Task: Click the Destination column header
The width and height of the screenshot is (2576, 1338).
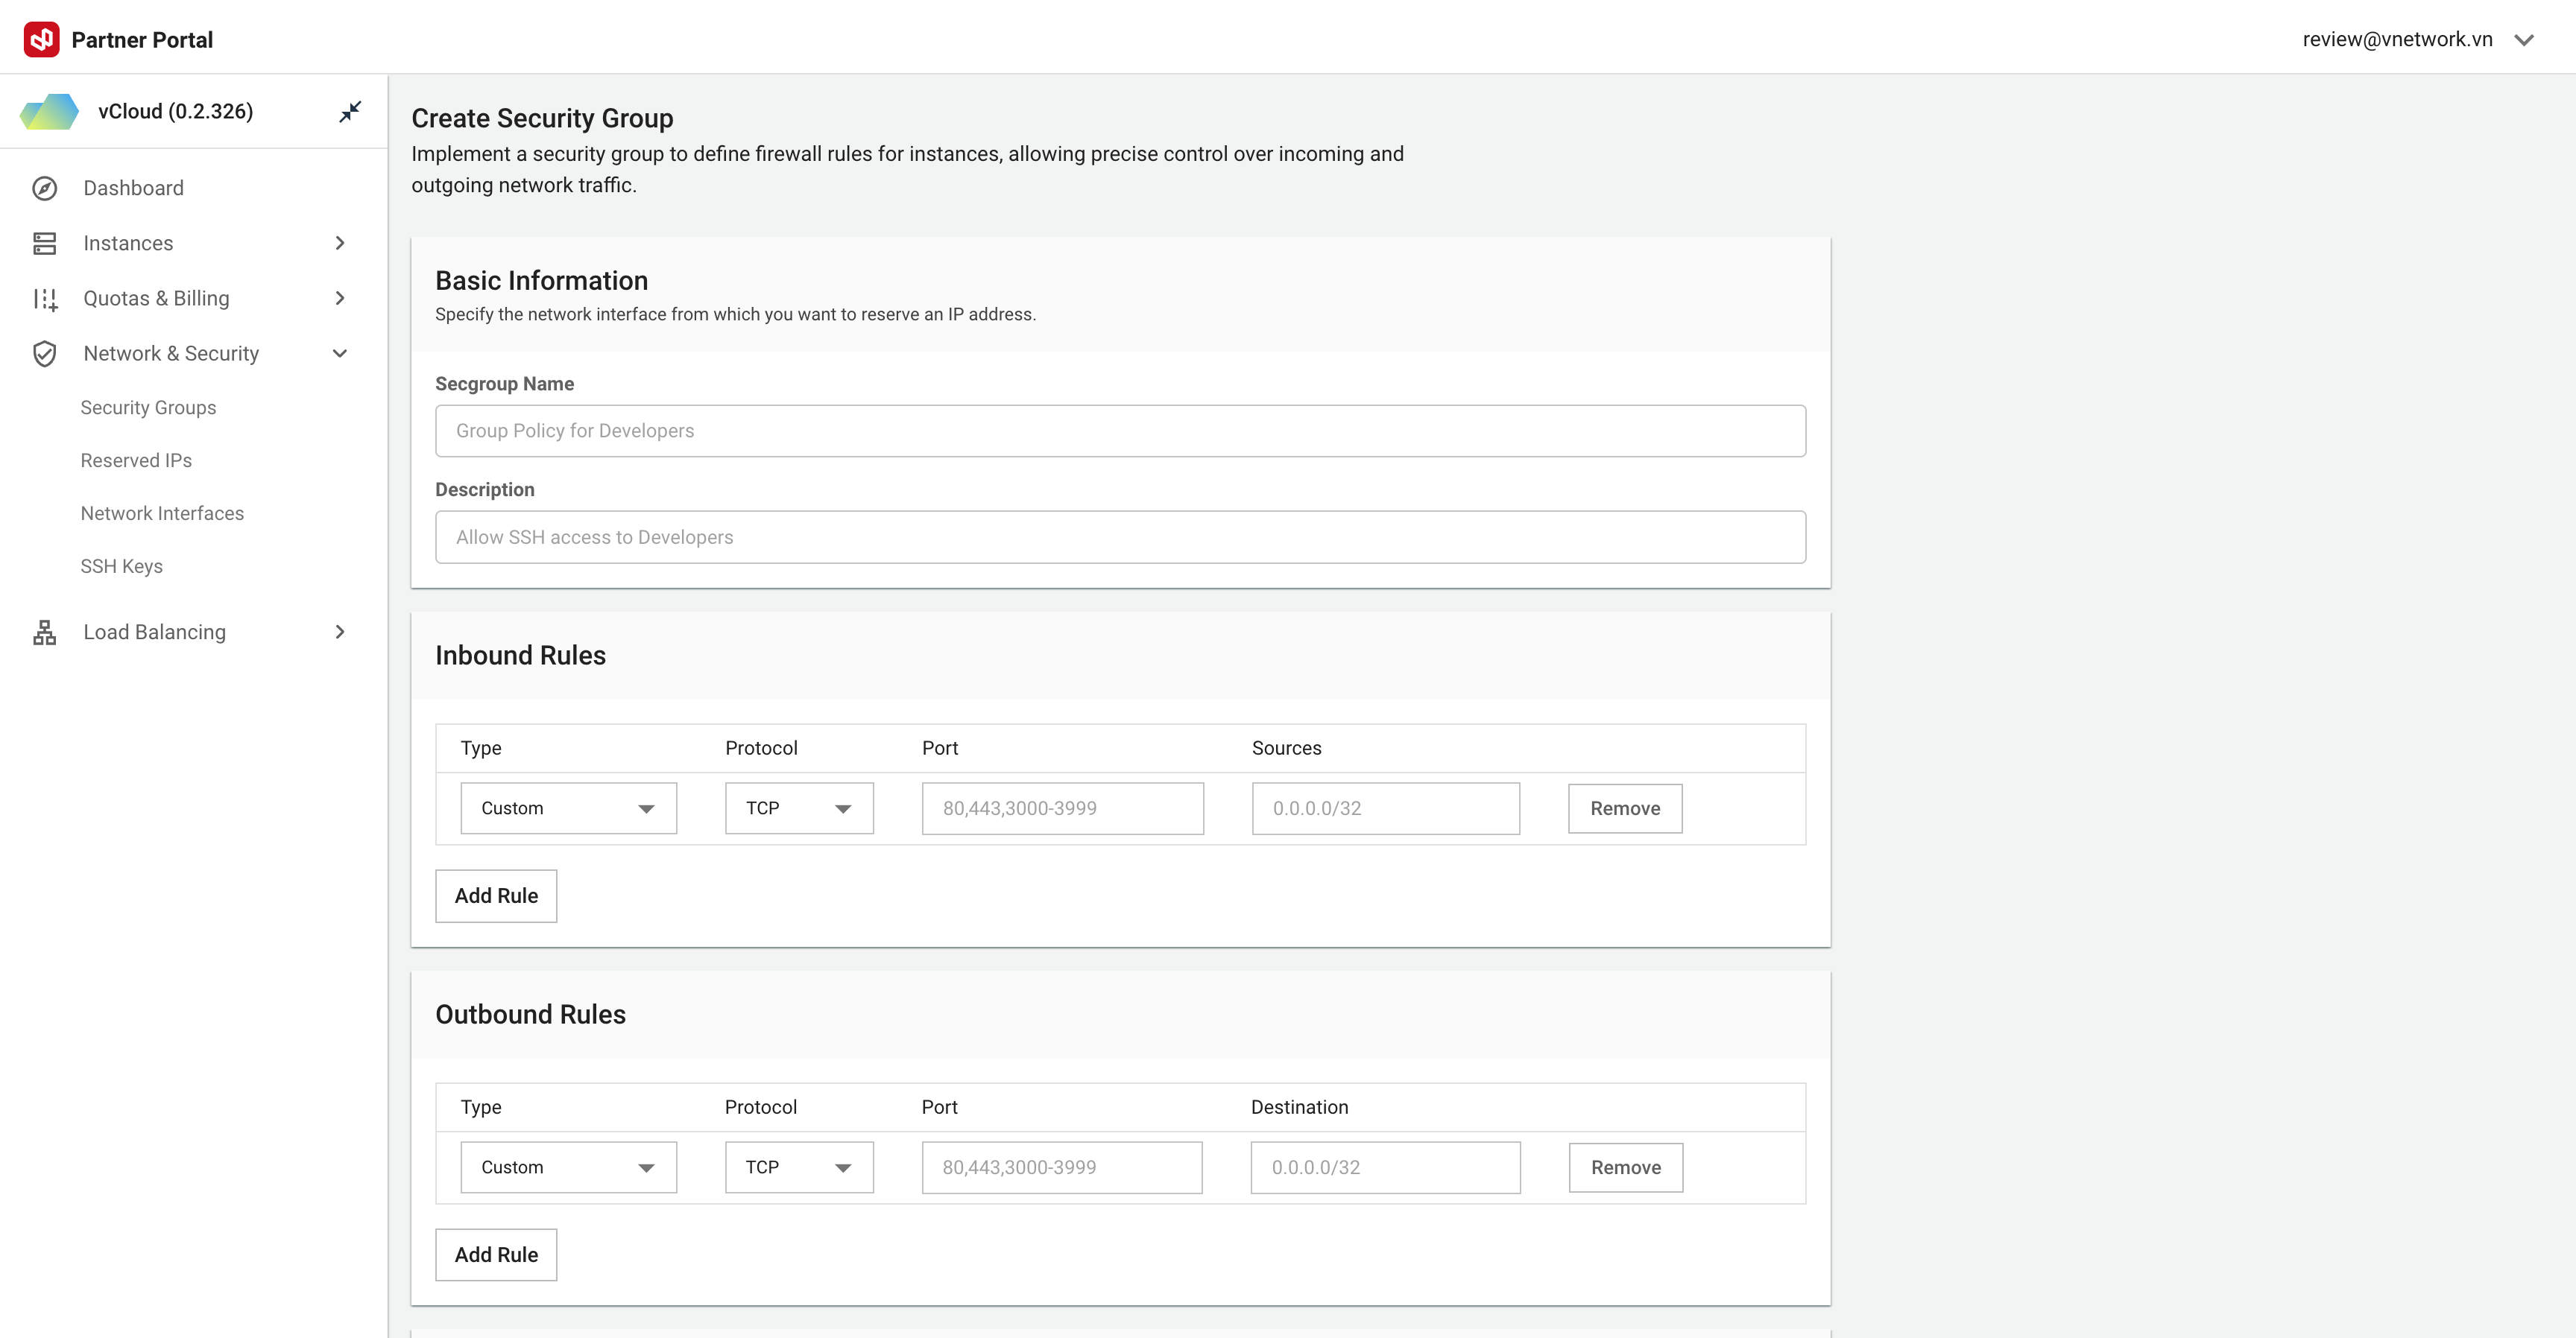Action: [1299, 1106]
